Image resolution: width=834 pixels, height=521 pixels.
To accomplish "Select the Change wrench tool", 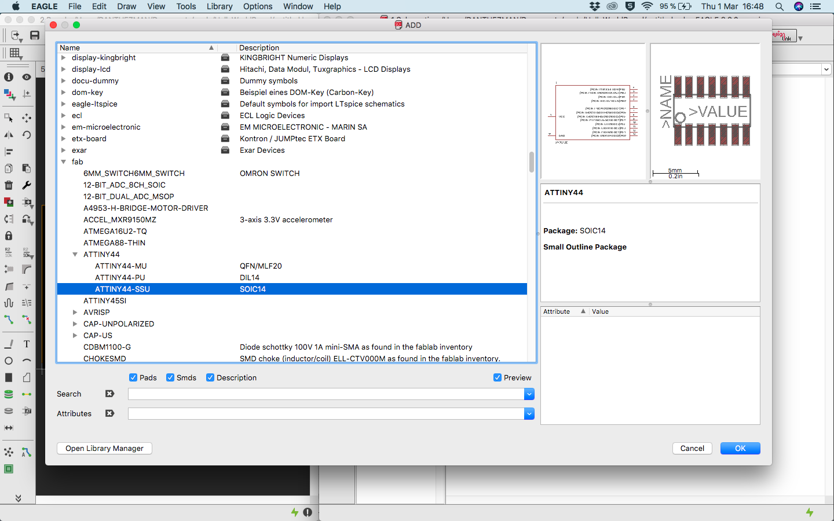I will coord(27,185).
